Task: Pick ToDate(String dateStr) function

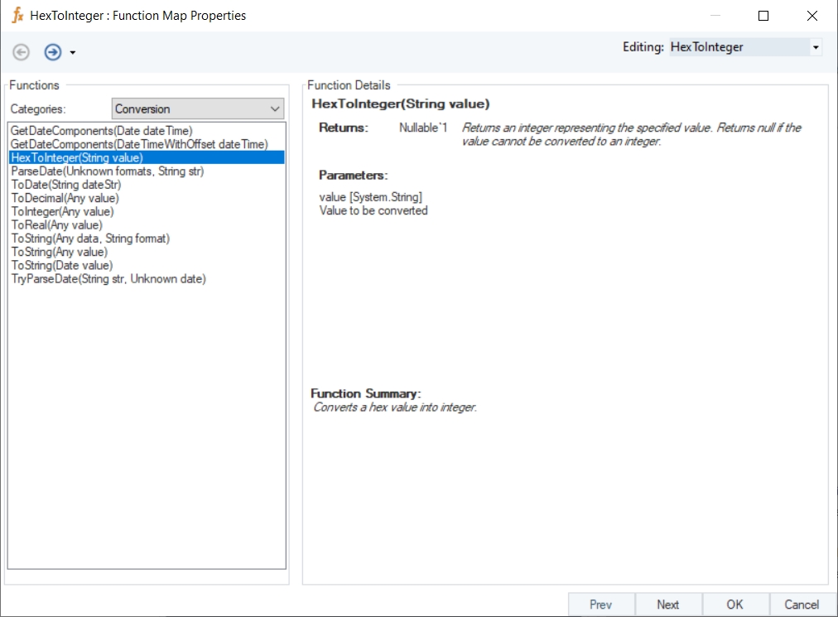Action: tap(66, 185)
